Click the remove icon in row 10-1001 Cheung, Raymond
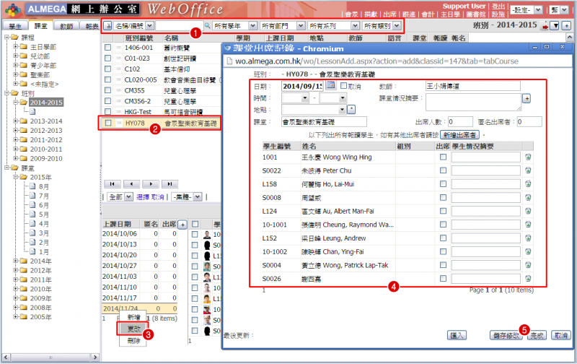This screenshot has width=577, height=364. (528, 225)
